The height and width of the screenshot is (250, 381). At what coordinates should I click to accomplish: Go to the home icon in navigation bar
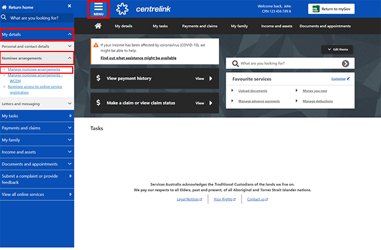98,26
